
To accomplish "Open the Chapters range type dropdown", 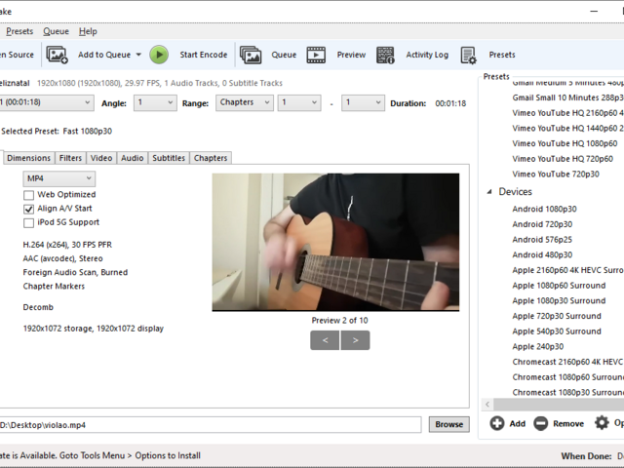I will pos(242,102).
